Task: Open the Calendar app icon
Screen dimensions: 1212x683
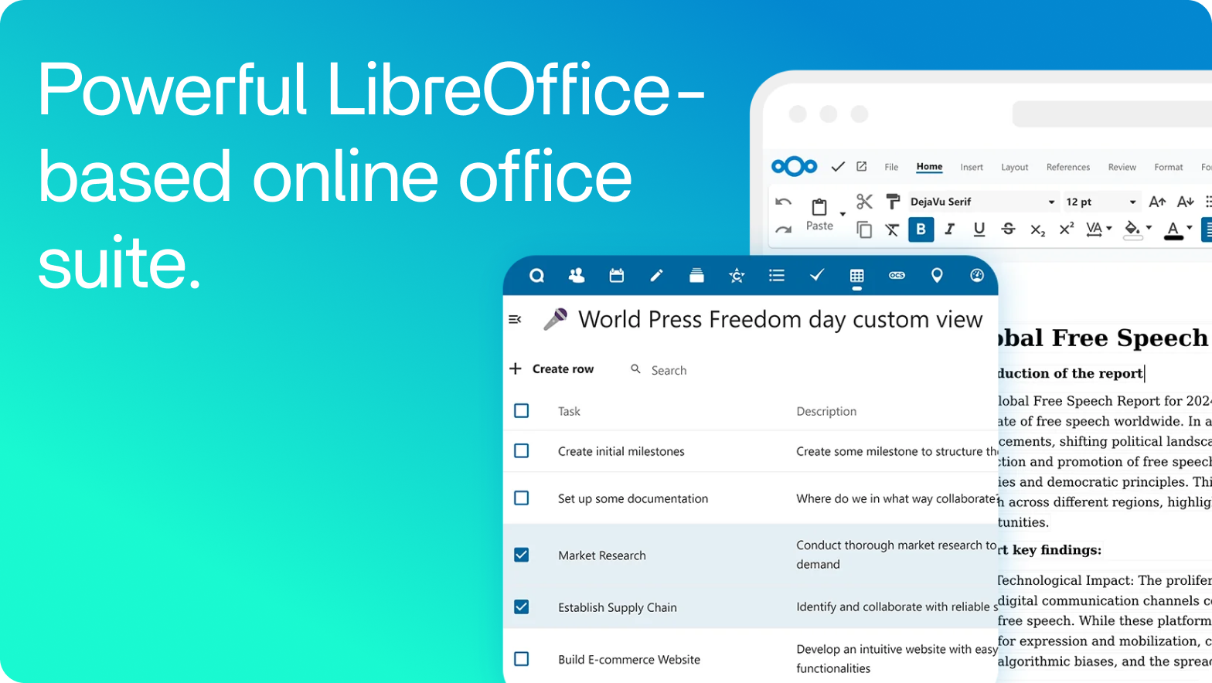Action: 616,276
